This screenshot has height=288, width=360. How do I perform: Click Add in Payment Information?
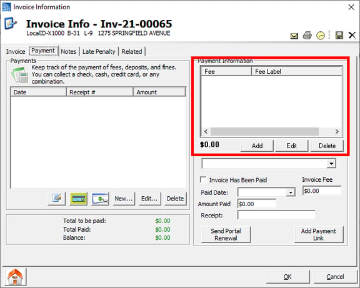(x=257, y=146)
